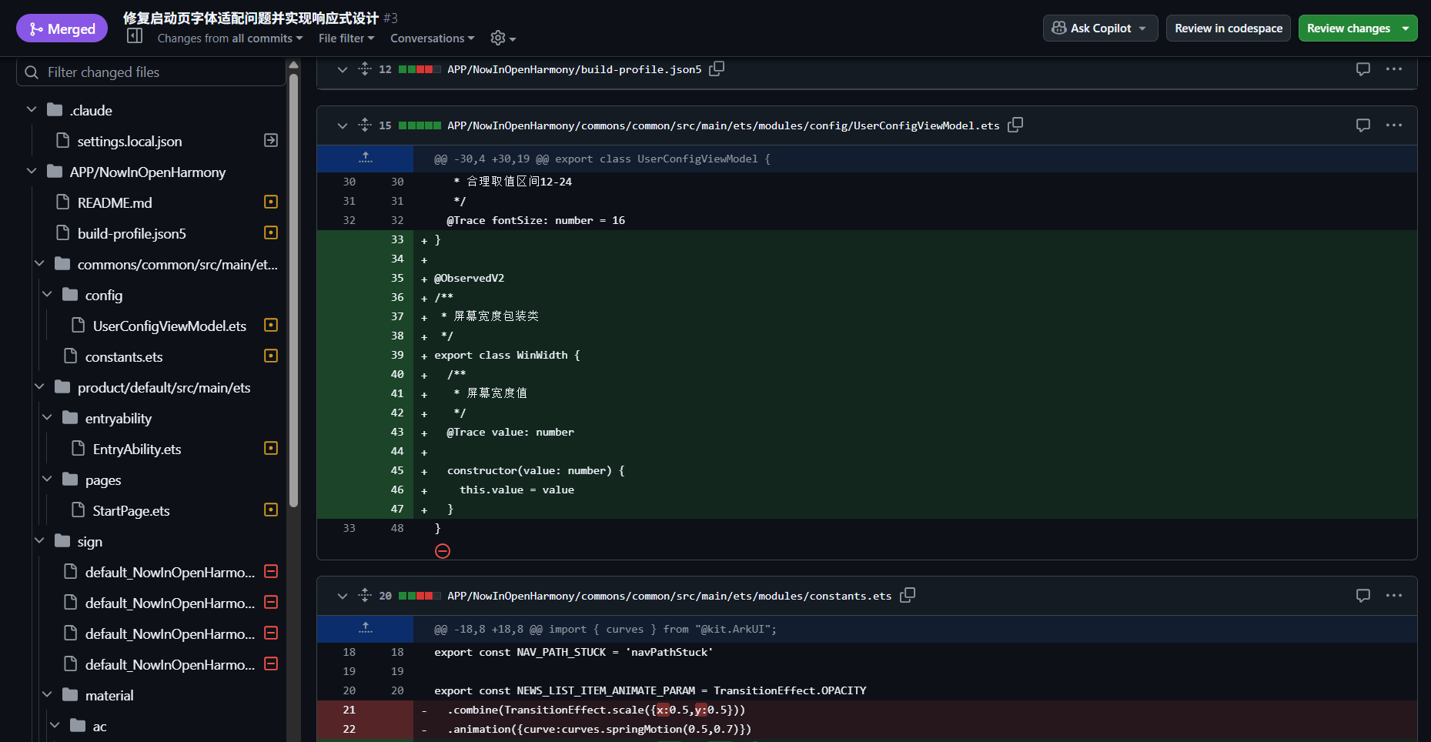Copy build-profile.json5 file path

717,69
